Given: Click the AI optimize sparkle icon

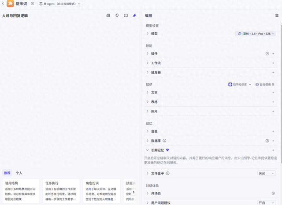Looking at the screenshot, I should pyautogui.click(x=134, y=15).
